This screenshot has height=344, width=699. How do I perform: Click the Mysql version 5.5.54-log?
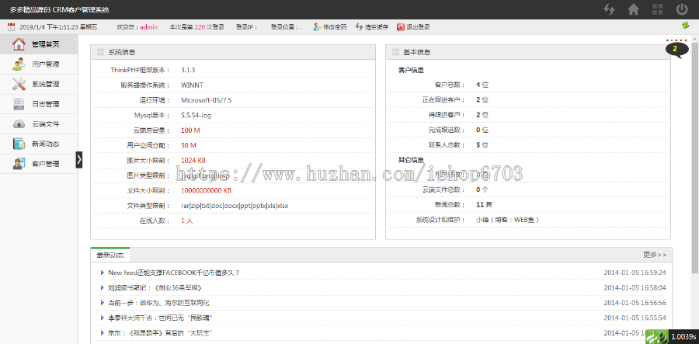click(196, 116)
